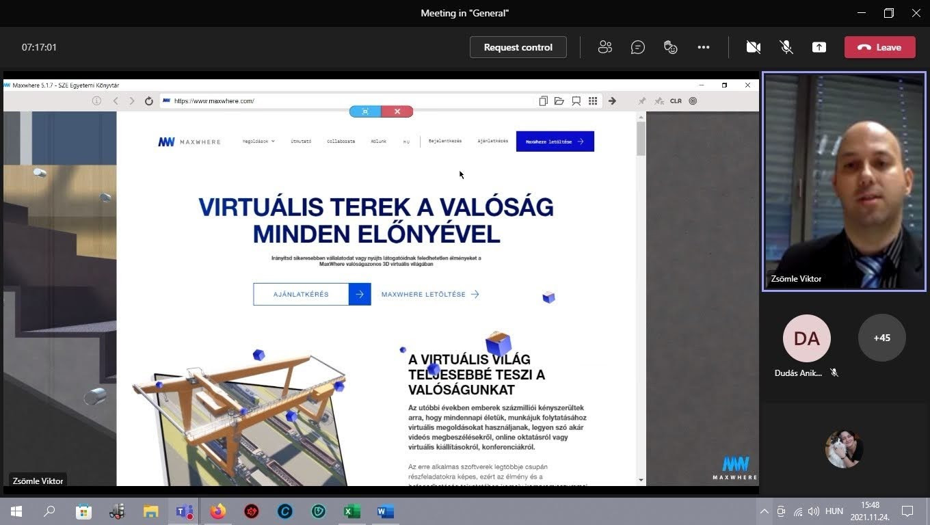Image resolution: width=930 pixels, height=525 pixels.
Task: Open the Bejelentkezés link
Action: [x=445, y=142]
